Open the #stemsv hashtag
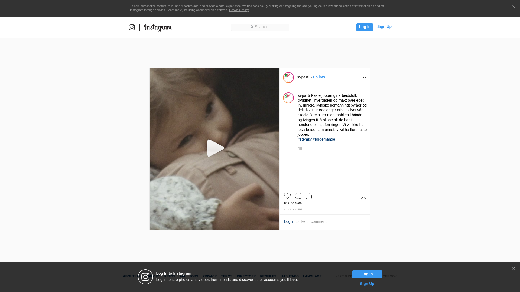This screenshot has width=520, height=292. (304, 139)
